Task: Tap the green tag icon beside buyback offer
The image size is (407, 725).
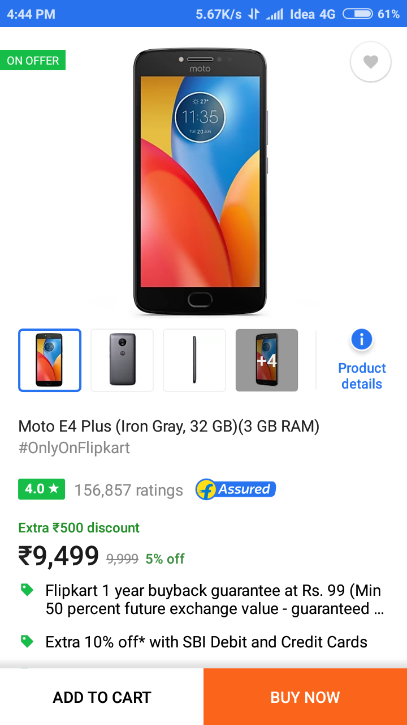Action: pos(27,590)
